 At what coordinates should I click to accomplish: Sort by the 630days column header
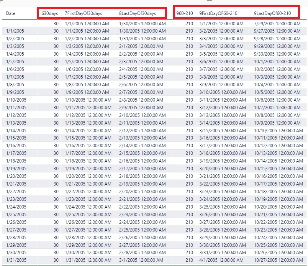point(50,13)
